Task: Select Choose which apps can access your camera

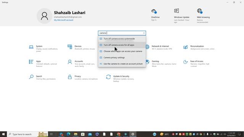Action: pyautogui.click(x=122, y=51)
